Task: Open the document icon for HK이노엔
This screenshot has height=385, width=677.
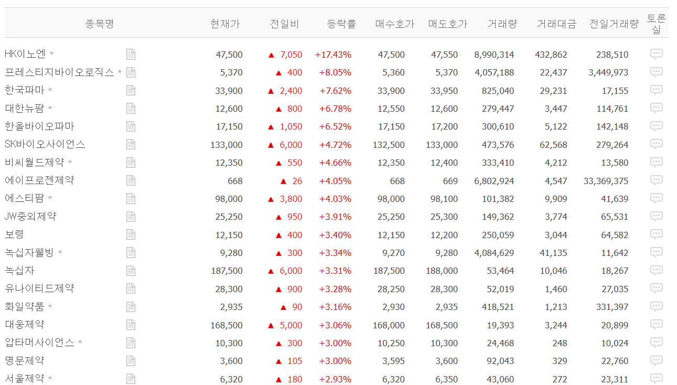Action: [131, 54]
